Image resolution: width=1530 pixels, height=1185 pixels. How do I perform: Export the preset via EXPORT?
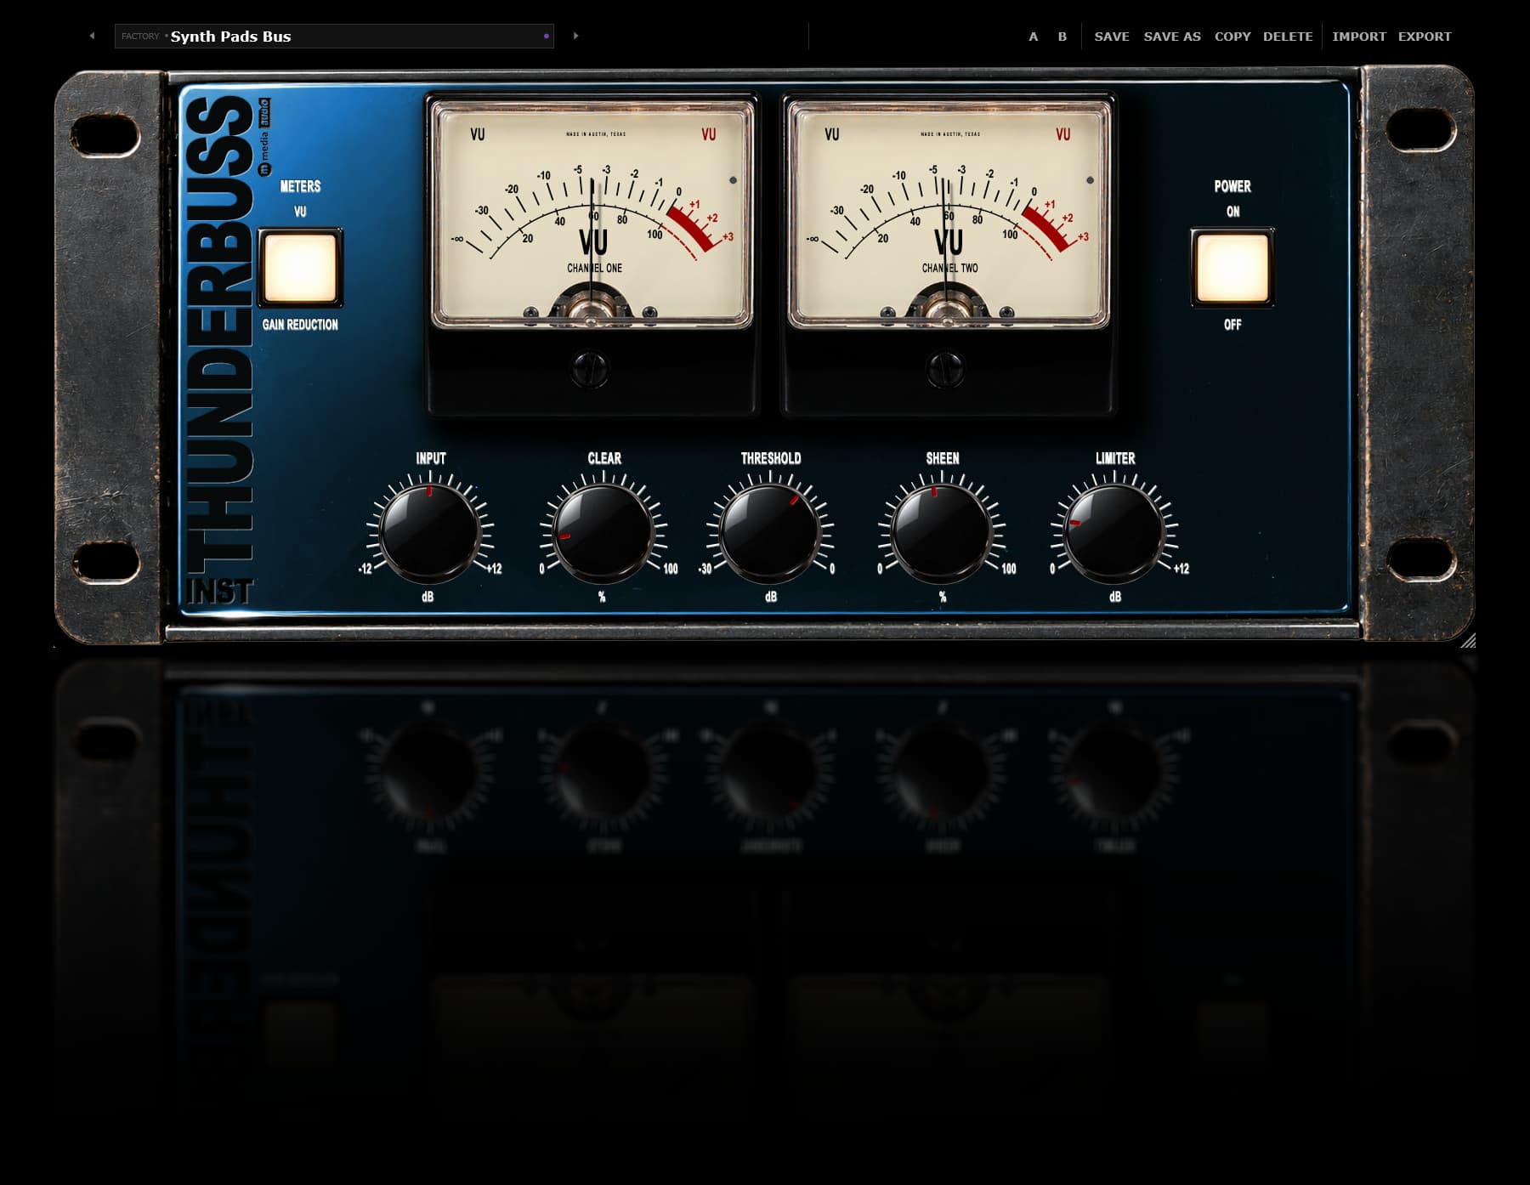(1425, 37)
